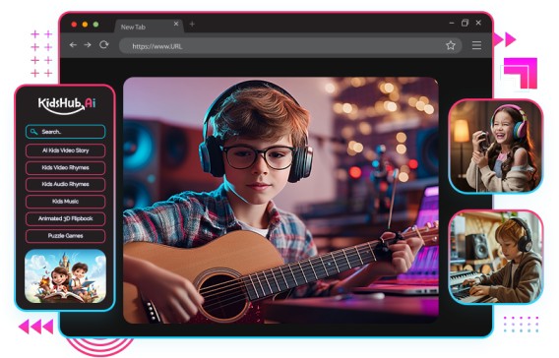
Task: Click the yellow window dot
Action: [85, 25]
